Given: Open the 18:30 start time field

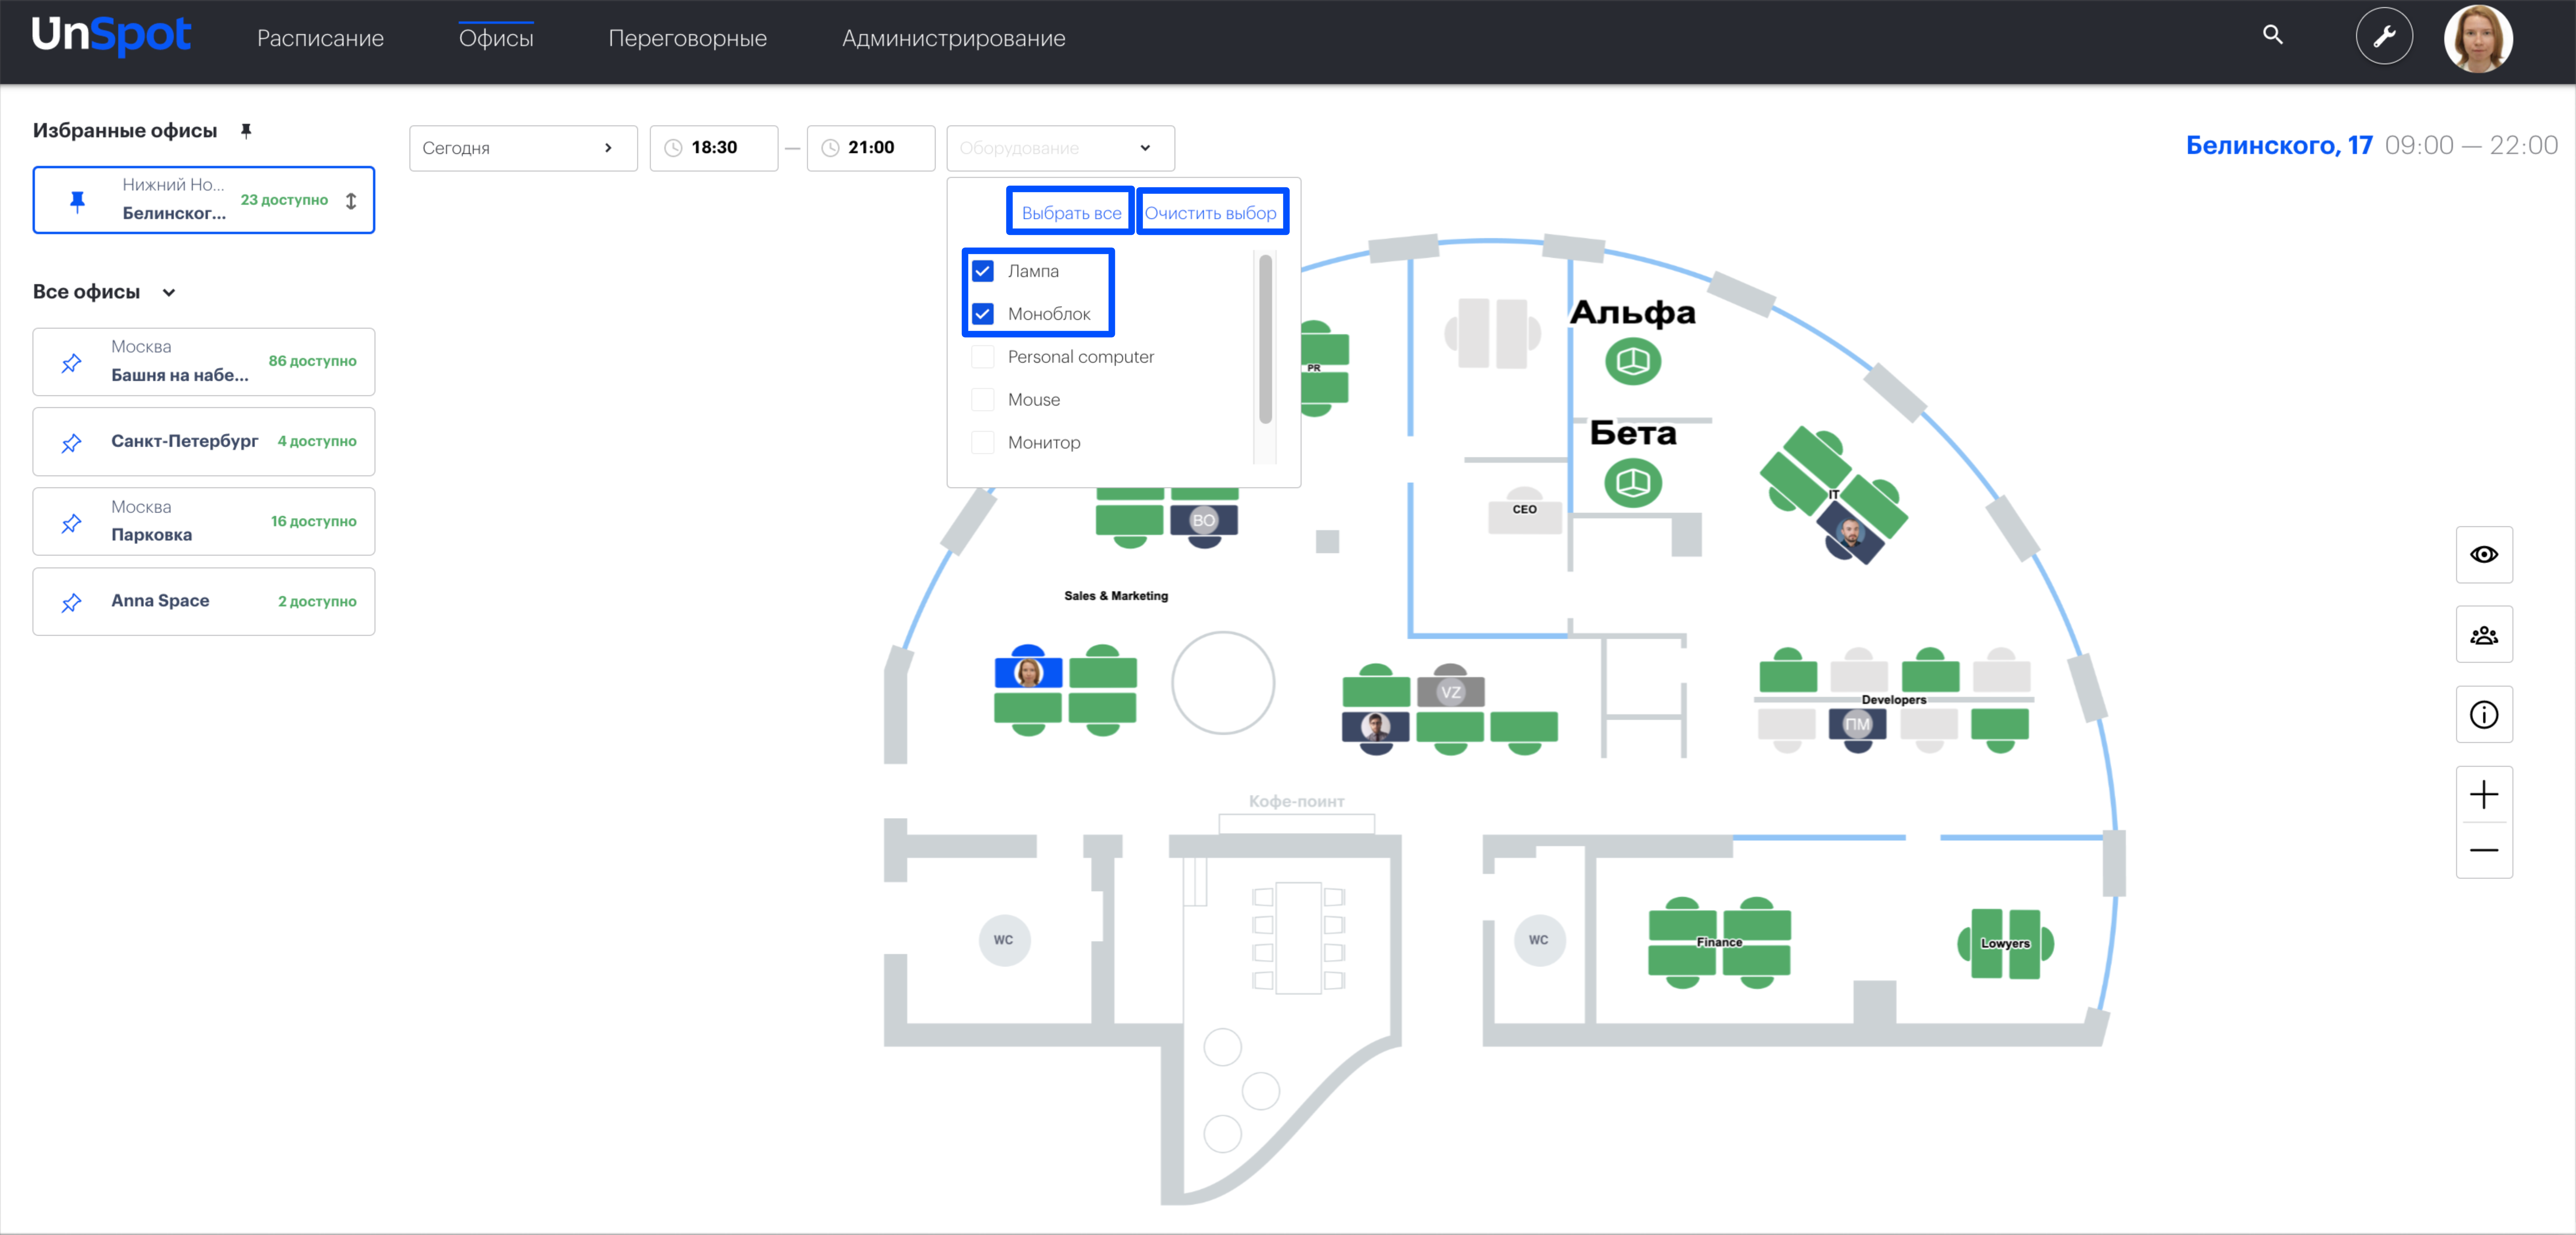Looking at the screenshot, I should (x=714, y=148).
